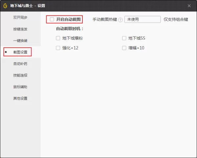
Task: Open the 双开同步 settings tab
Action: [20, 17]
